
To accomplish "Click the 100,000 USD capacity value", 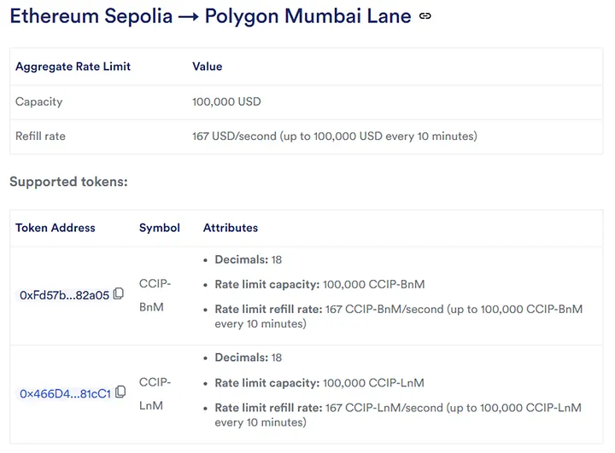I will [x=226, y=102].
